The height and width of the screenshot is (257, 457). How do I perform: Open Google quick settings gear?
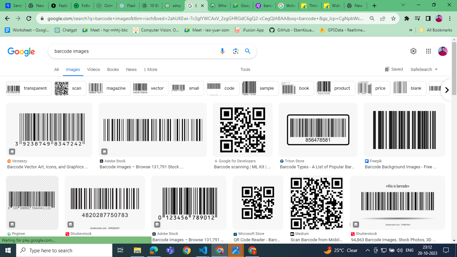414,51
